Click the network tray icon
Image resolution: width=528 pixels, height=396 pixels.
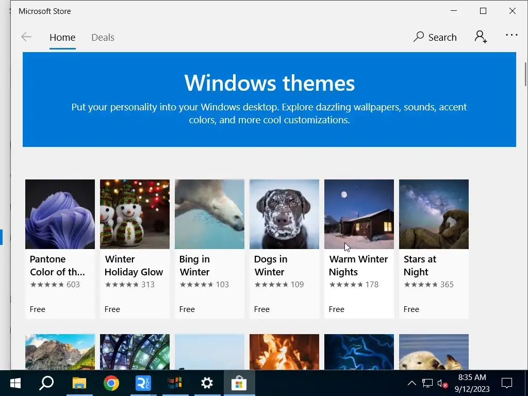coord(427,383)
